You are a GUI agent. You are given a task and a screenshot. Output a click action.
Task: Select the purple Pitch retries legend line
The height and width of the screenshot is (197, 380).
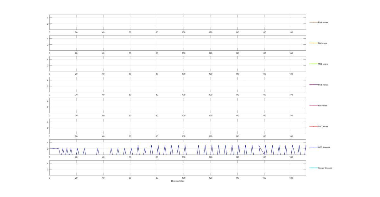coord(313,85)
